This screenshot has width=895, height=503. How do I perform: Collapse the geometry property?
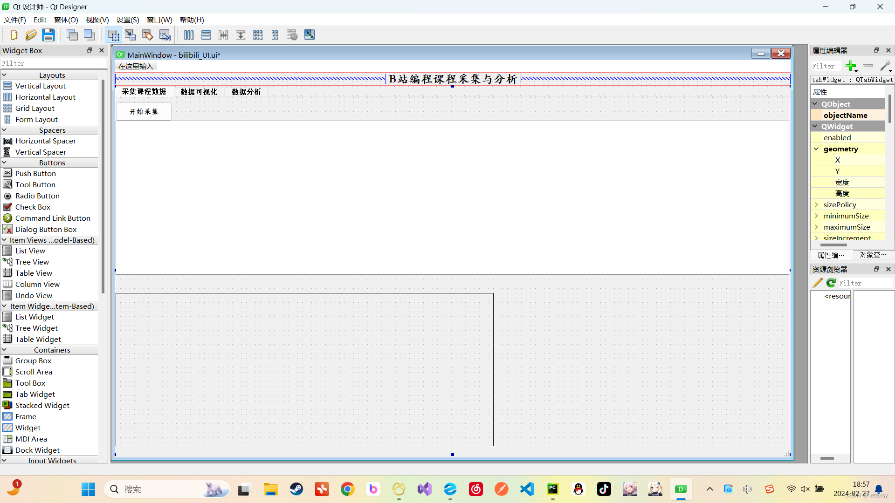tap(816, 149)
